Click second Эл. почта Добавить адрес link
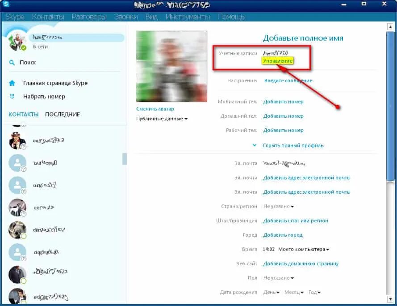The image size is (397, 306). 307,178
